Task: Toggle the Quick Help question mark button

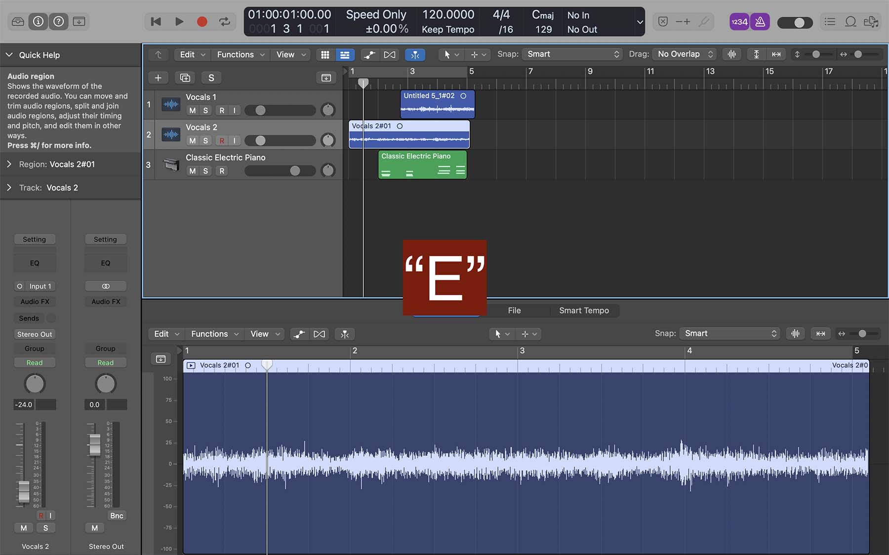Action: click(58, 22)
